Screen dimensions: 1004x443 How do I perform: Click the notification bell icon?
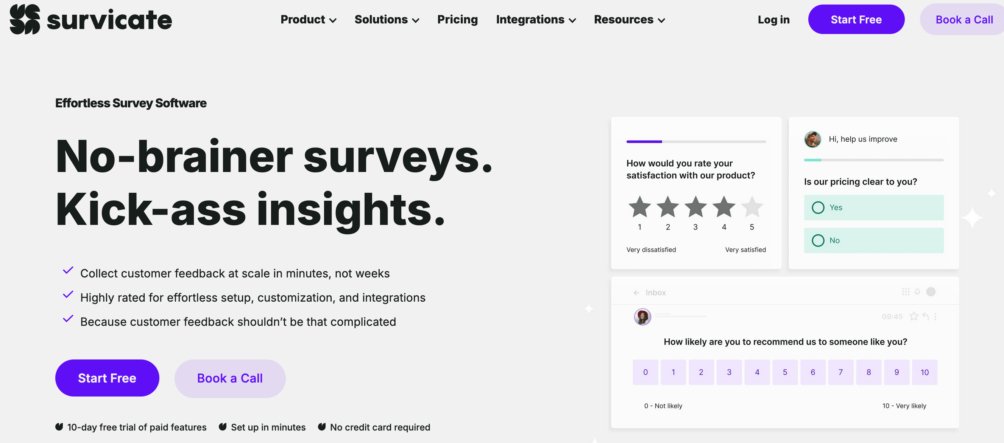click(x=917, y=291)
